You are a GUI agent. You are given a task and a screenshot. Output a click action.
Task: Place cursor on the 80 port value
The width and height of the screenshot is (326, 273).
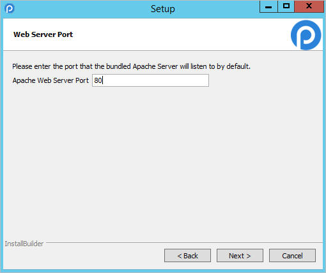(98, 80)
